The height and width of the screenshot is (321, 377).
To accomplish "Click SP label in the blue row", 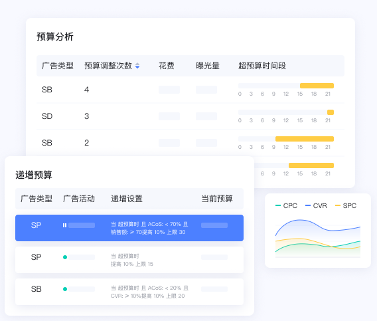I will pyautogui.click(x=37, y=225).
